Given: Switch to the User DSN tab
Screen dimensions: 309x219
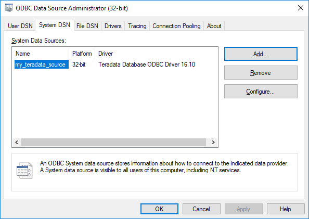Looking at the screenshot, I should pyautogui.click(x=20, y=26).
